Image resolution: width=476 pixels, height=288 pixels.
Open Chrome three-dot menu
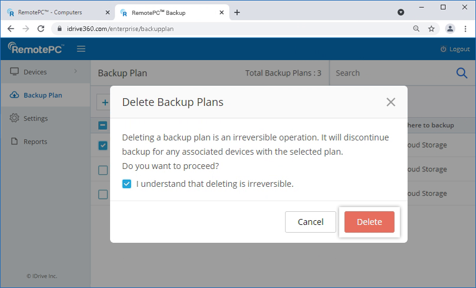click(x=466, y=29)
